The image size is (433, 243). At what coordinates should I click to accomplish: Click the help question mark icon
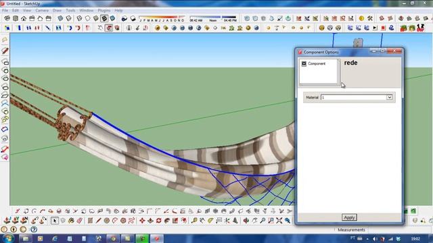point(34,230)
